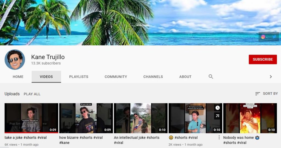Open video title 'how bizarre #shorts #viral #kane'
This screenshot has width=281, height=148.
(x=81, y=140)
